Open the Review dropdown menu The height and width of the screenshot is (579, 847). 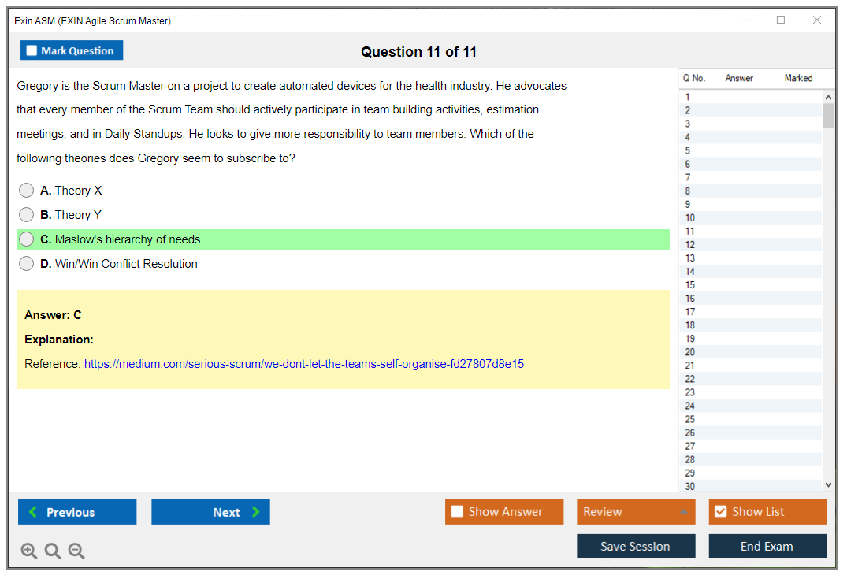[635, 512]
